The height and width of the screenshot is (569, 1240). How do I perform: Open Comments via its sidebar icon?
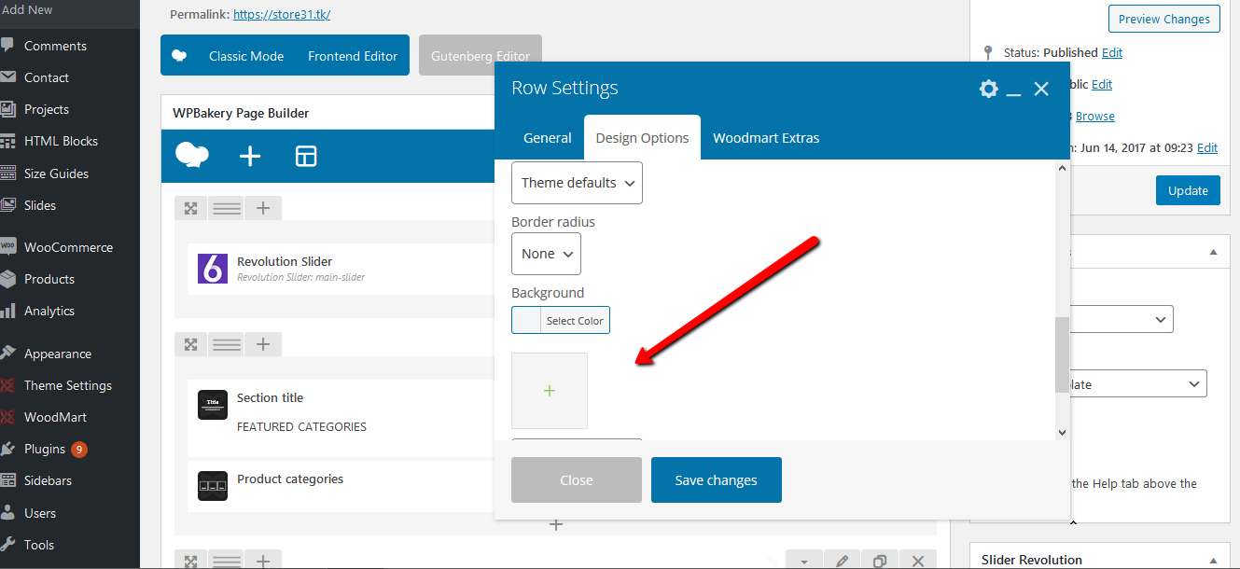(x=7, y=46)
